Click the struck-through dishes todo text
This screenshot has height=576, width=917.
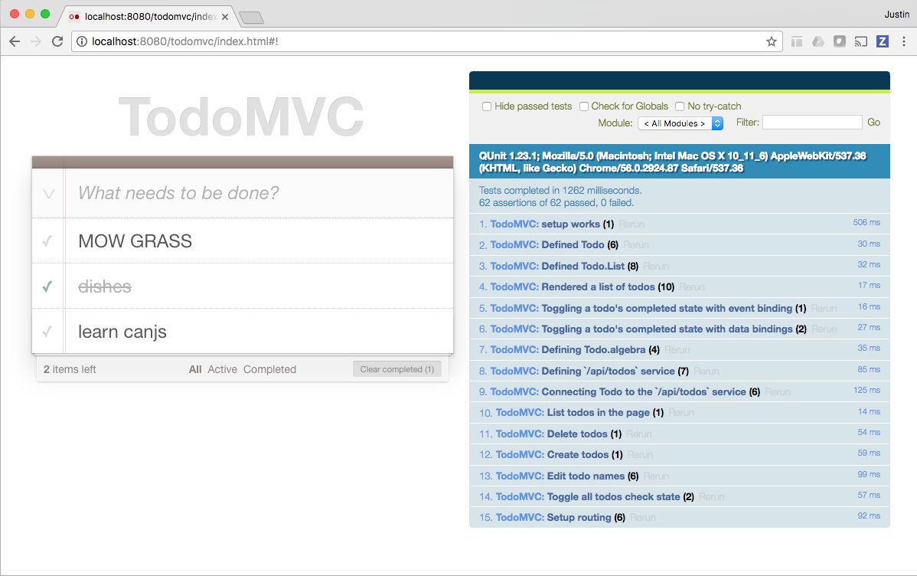(105, 286)
